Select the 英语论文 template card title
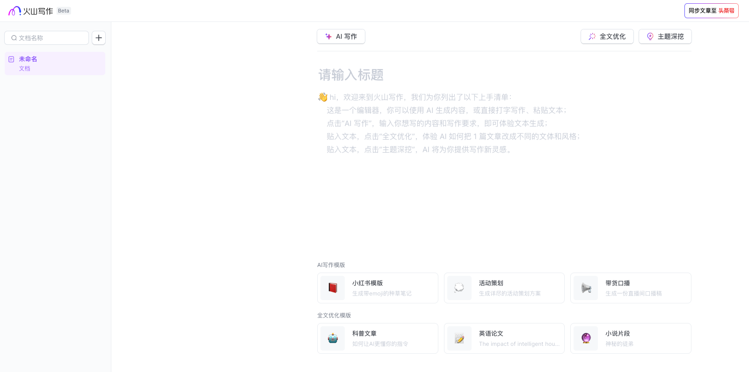749x372 pixels. click(491, 333)
